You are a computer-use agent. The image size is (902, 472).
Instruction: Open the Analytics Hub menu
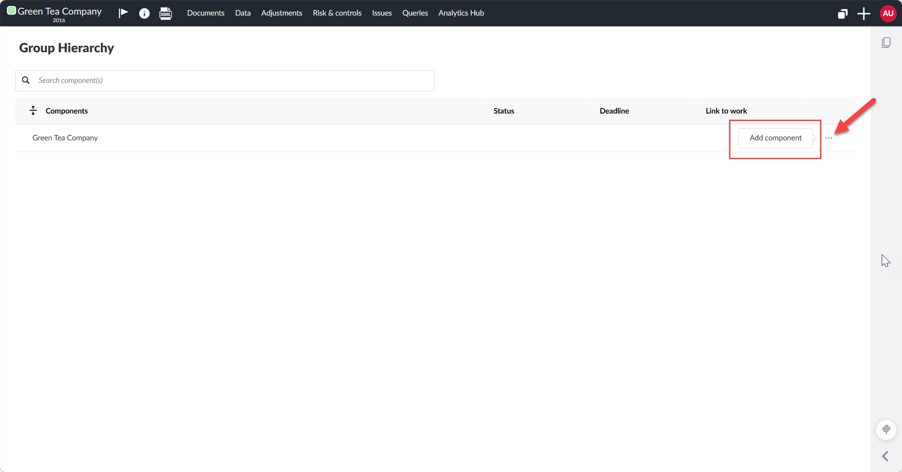click(x=461, y=13)
